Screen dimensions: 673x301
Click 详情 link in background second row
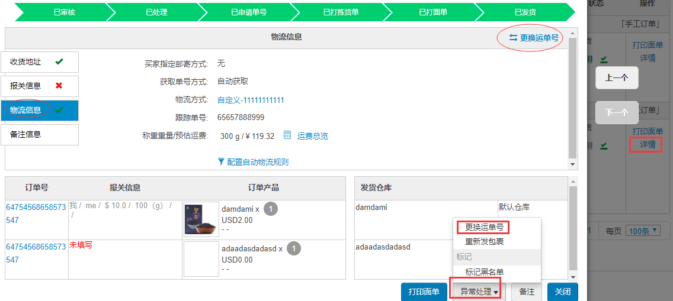(x=648, y=145)
